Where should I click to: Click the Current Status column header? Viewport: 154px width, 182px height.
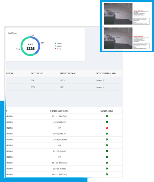(107, 111)
